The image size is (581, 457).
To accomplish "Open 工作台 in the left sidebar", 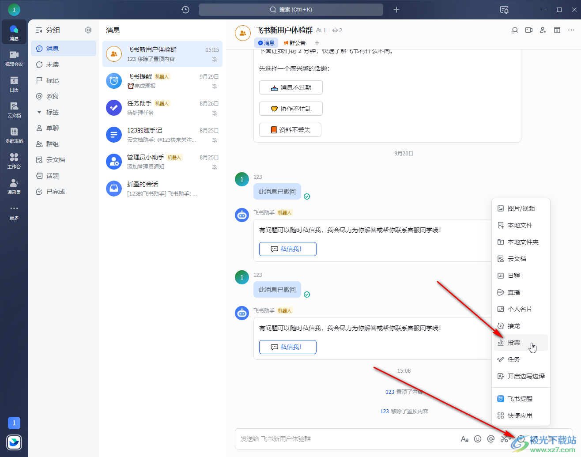I will (14, 161).
